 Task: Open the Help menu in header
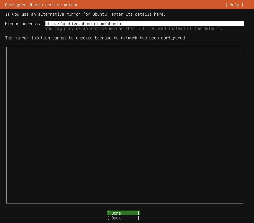click(234, 5)
